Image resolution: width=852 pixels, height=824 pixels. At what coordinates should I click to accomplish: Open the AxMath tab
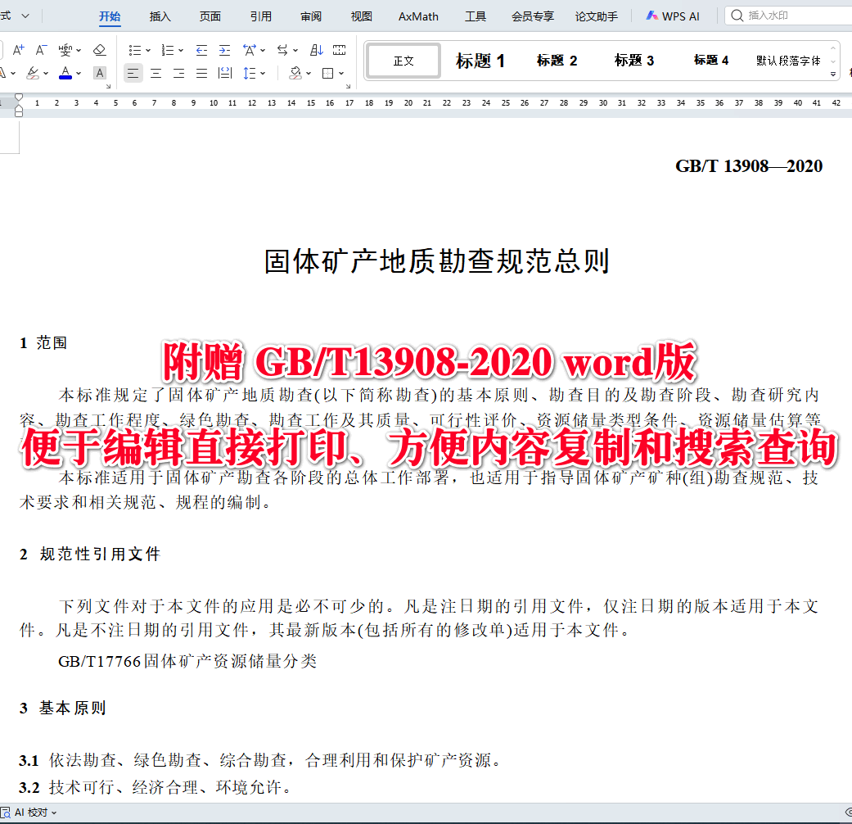click(418, 16)
